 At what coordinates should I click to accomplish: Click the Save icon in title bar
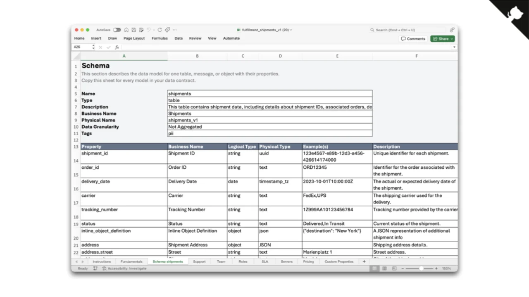point(134,30)
